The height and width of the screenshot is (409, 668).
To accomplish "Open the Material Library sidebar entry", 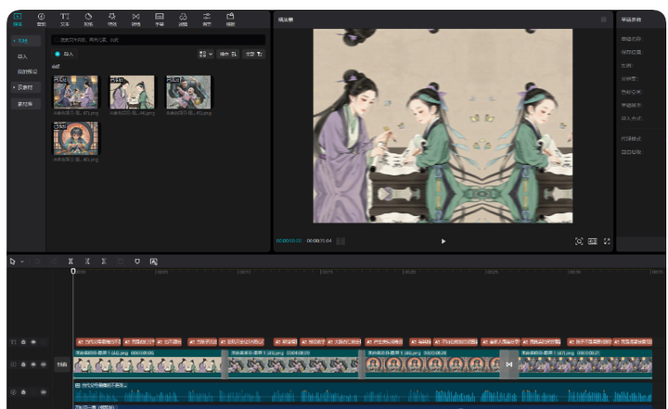I will point(26,104).
